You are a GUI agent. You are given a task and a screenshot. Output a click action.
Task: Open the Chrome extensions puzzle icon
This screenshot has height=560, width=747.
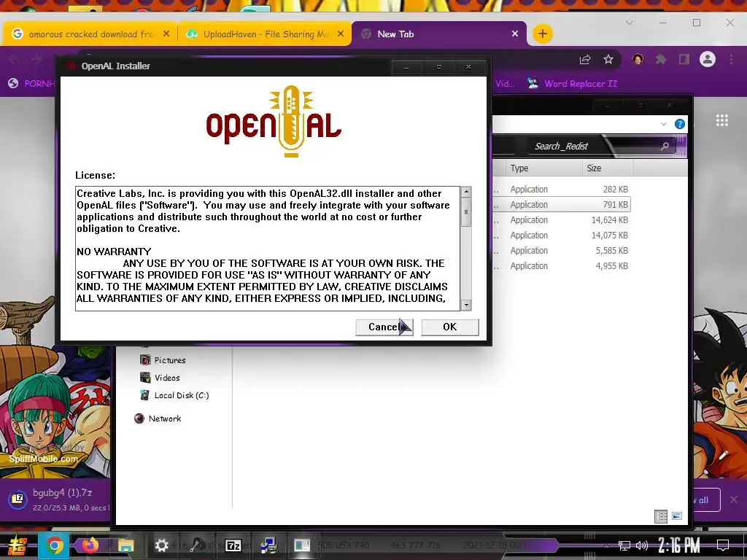click(661, 60)
